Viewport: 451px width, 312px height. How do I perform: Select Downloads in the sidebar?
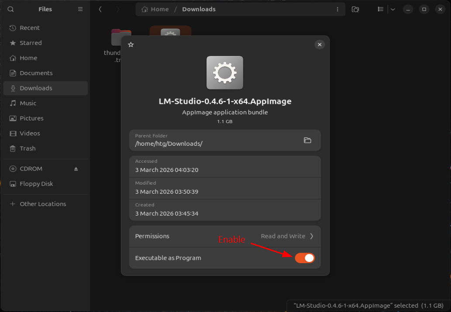point(45,88)
